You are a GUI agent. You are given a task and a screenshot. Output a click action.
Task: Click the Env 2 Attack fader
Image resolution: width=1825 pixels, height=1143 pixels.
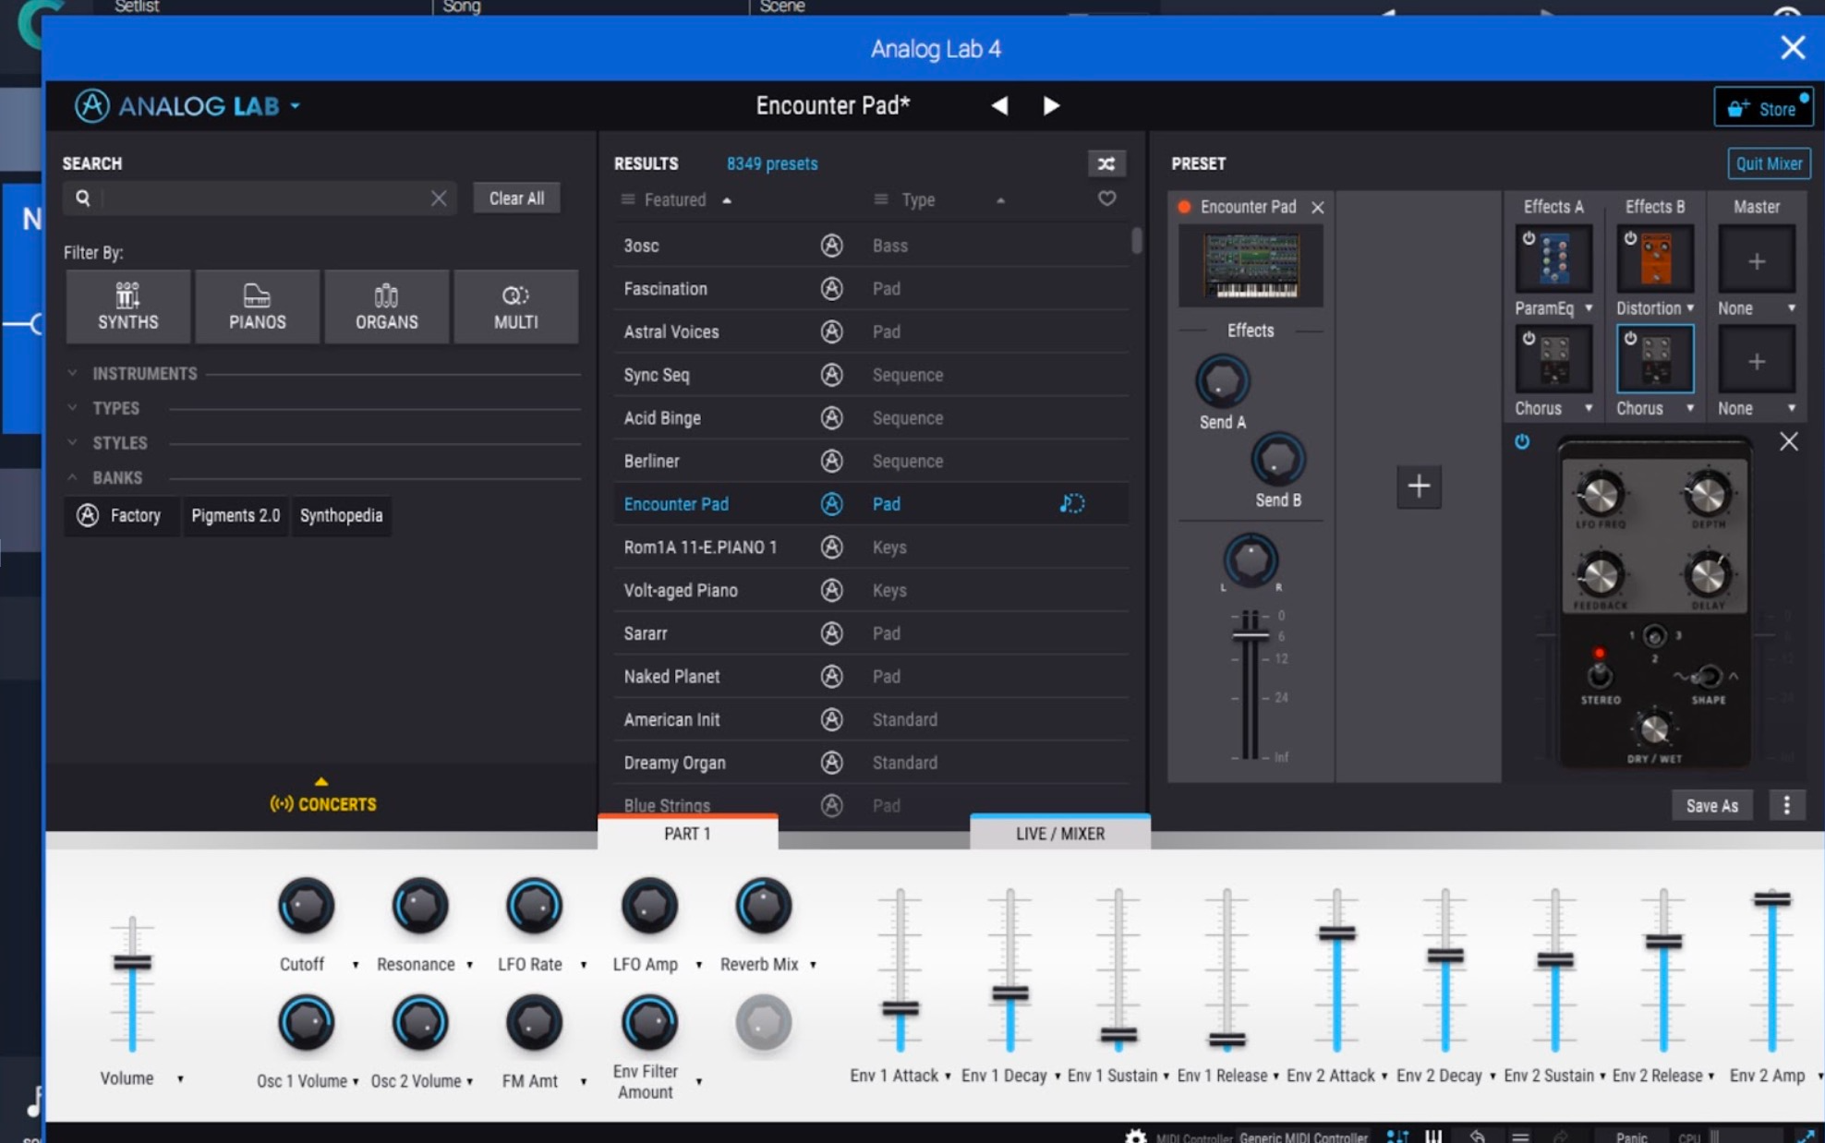coord(1336,933)
